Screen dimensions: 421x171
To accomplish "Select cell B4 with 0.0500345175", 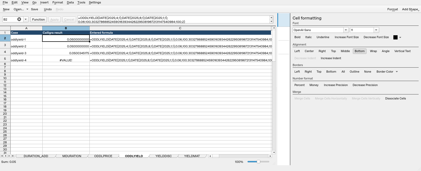I will coord(66,52).
